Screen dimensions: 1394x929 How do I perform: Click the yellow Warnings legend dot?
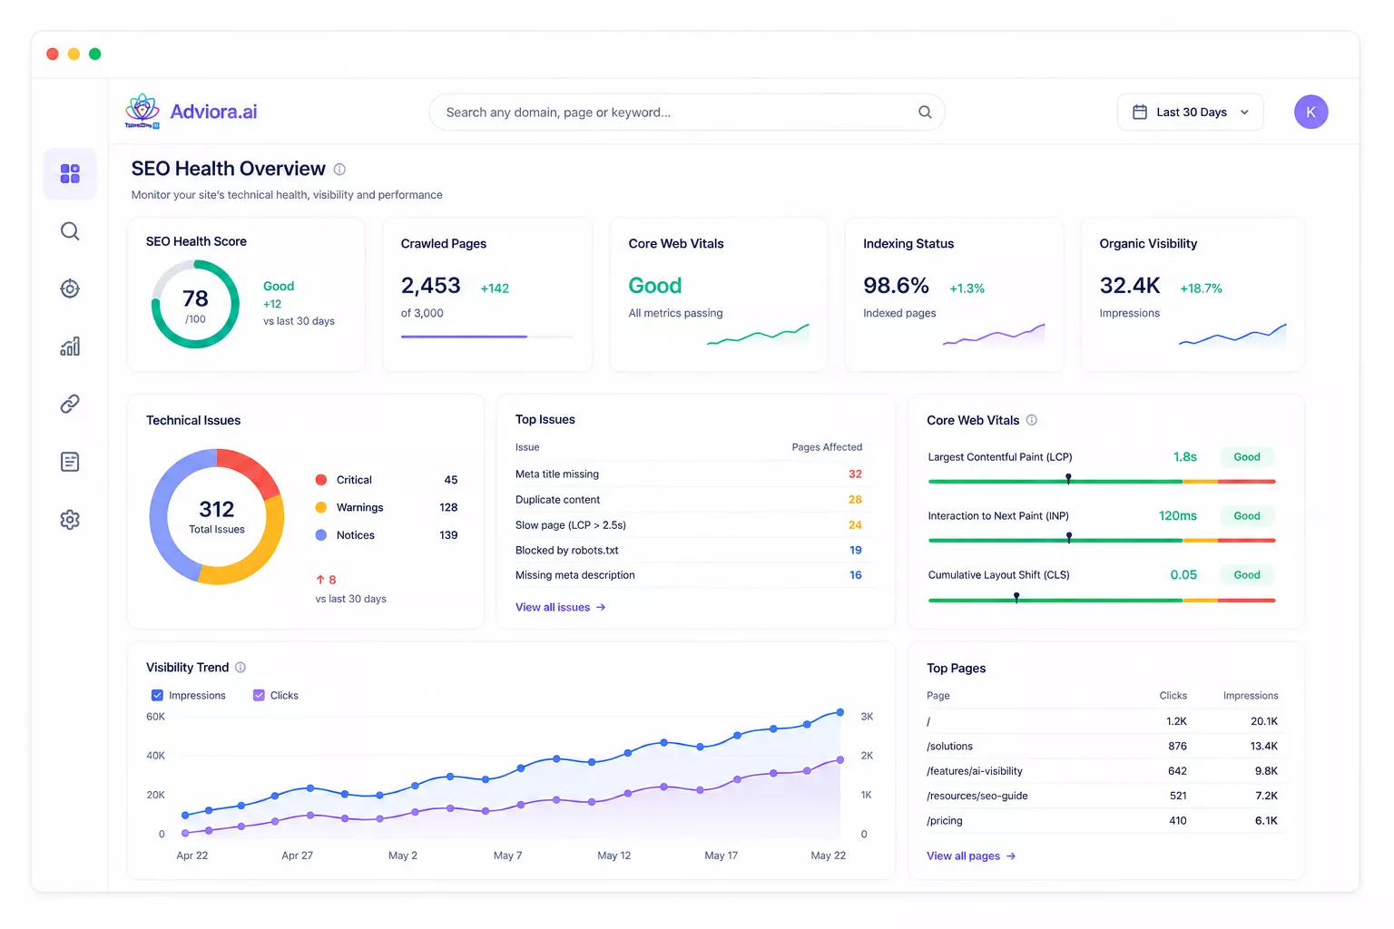point(321,507)
